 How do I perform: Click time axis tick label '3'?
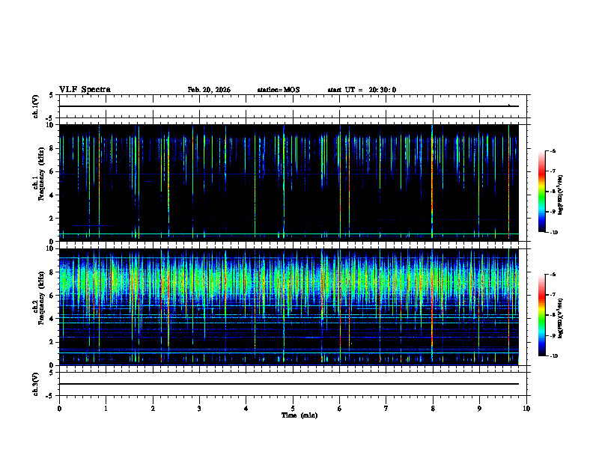tap(199, 409)
